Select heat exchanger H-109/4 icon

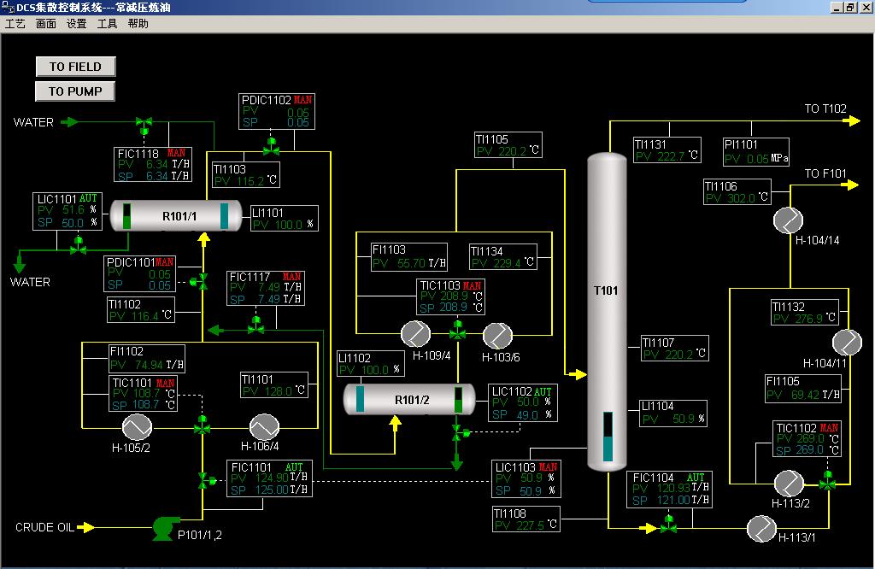pos(416,332)
